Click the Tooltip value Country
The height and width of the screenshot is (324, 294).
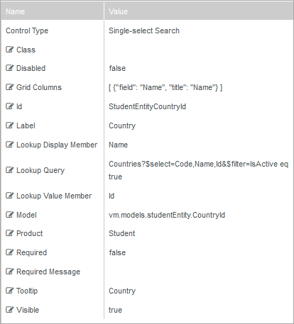click(x=122, y=291)
